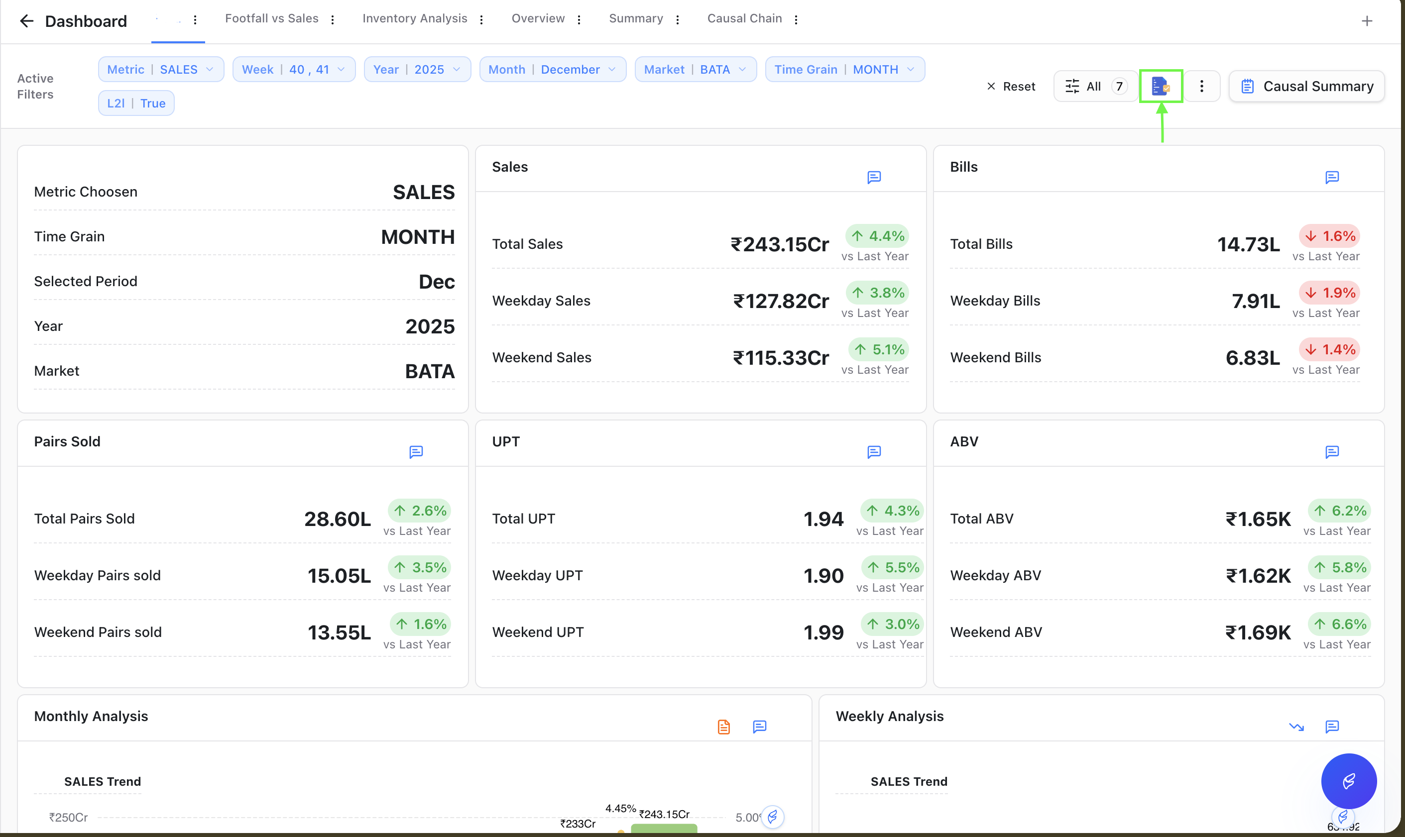Open the comment icon on Bills card

coord(1332,178)
